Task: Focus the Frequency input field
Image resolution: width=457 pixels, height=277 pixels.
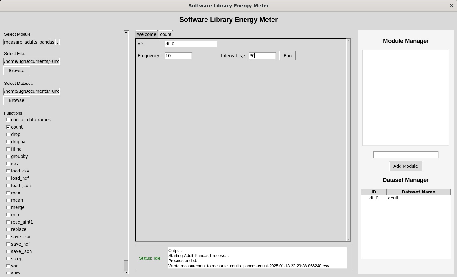Action: tap(178, 56)
